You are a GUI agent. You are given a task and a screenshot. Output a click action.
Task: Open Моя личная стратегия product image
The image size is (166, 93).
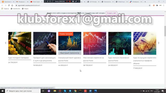click(95, 43)
